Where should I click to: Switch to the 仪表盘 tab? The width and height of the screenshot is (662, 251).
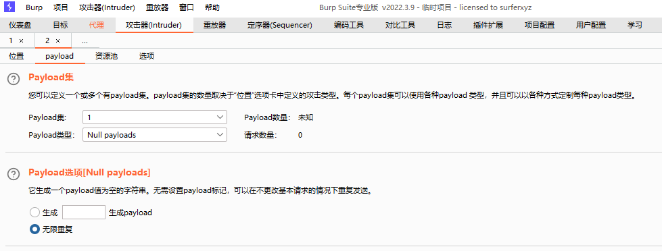(20, 25)
